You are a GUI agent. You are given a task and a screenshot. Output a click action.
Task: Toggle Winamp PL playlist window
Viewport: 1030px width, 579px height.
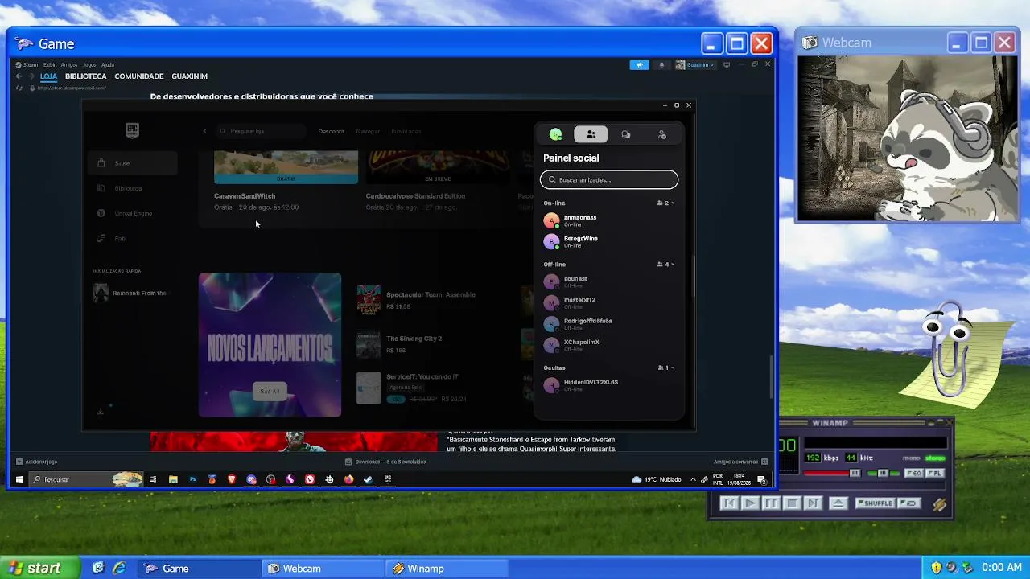click(934, 474)
